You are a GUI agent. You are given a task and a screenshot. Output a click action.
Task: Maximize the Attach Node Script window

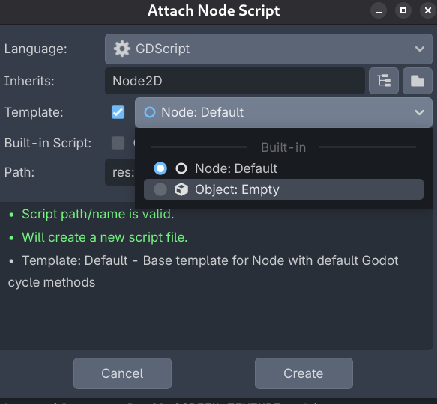(403, 11)
